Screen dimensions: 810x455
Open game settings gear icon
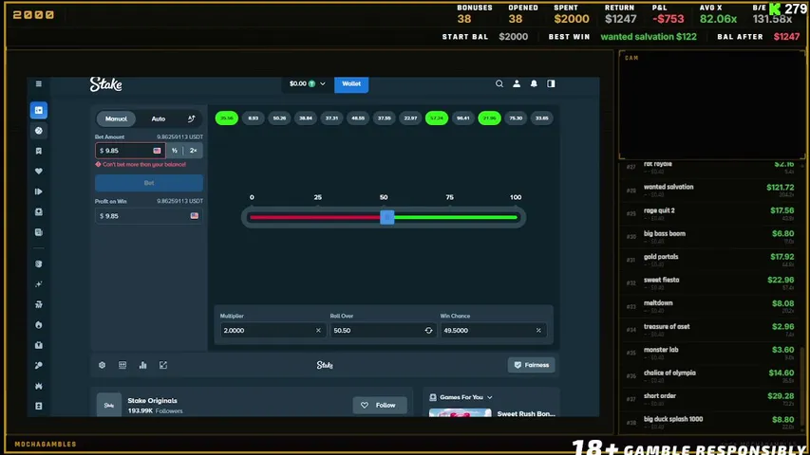pyautogui.click(x=103, y=365)
